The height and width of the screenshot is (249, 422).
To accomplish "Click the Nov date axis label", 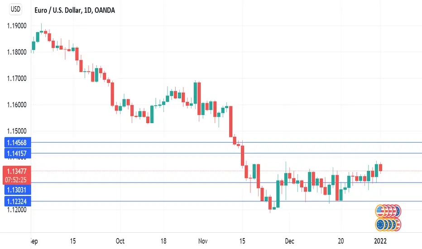I will [203, 241].
